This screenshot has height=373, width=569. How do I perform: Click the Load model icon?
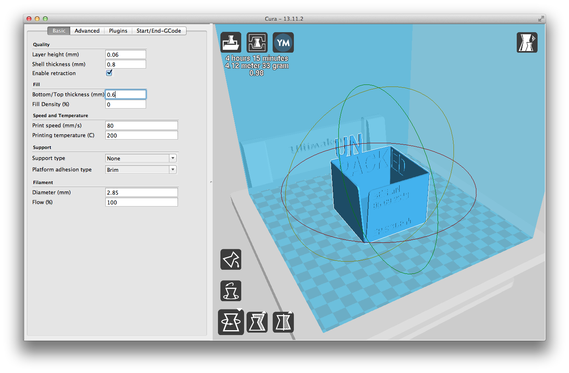231,42
